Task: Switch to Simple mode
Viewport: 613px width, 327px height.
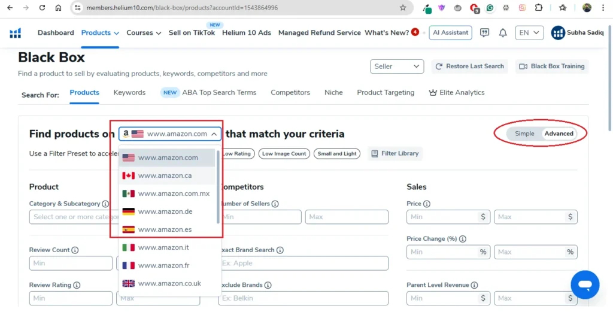Action: [524, 134]
